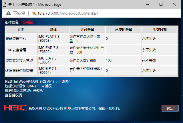
Task: Click the used count 1 for EAD
Action: (124, 50)
